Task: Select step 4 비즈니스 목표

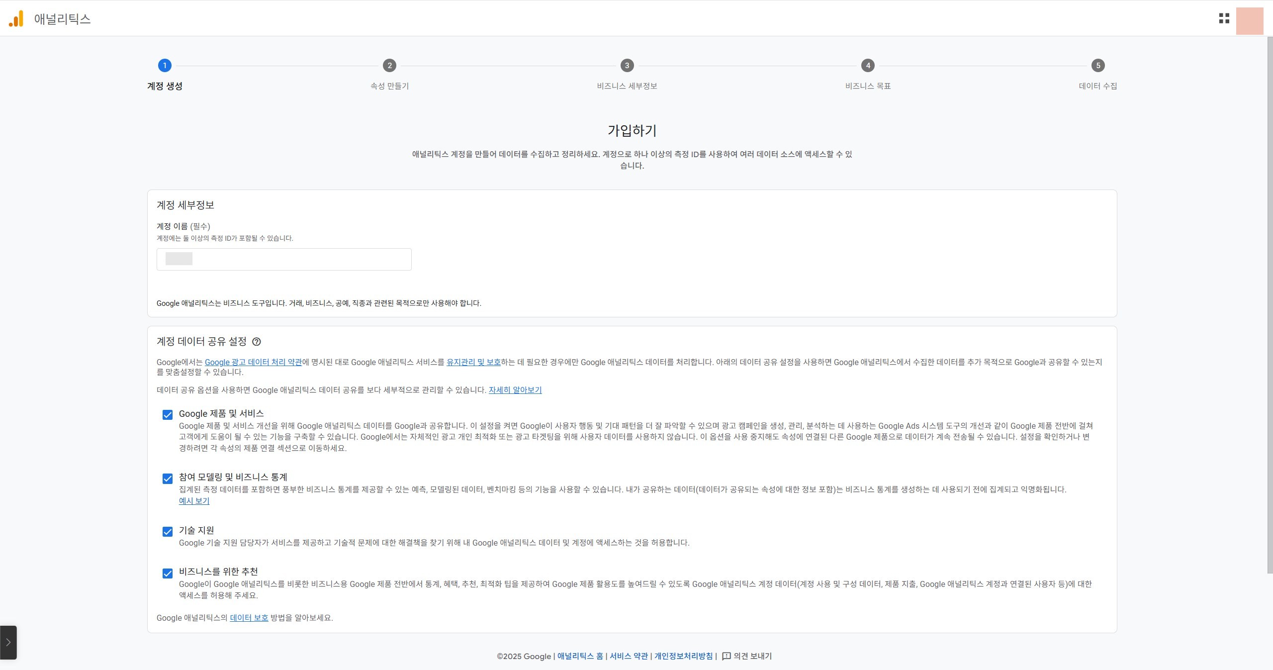Action: (868, 66)
